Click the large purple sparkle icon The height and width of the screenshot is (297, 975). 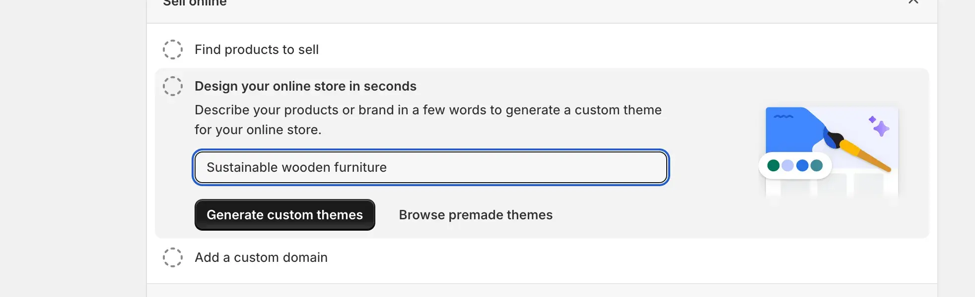coord(881,129)
